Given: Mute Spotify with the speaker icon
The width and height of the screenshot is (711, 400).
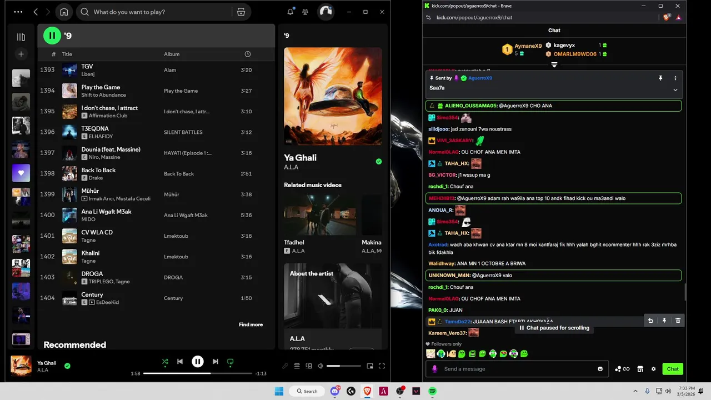Looking at the screenshot, I should coord(320,366).
